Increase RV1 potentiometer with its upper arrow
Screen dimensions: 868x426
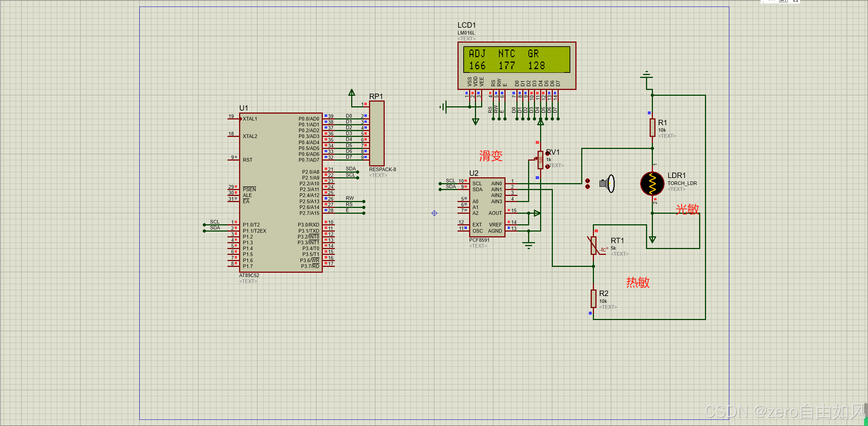click(x=548, y=154)
